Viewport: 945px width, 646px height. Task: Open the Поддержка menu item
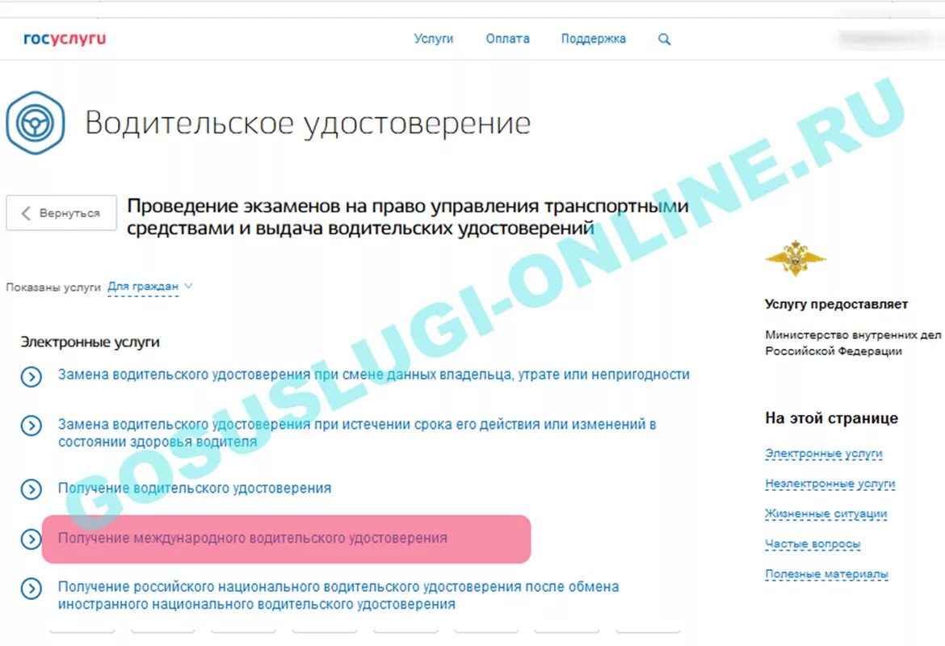(594, 38)
